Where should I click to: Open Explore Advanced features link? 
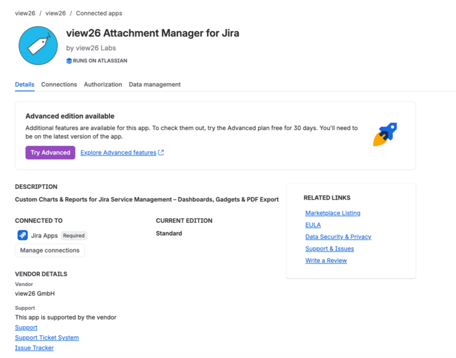[118, 153]
